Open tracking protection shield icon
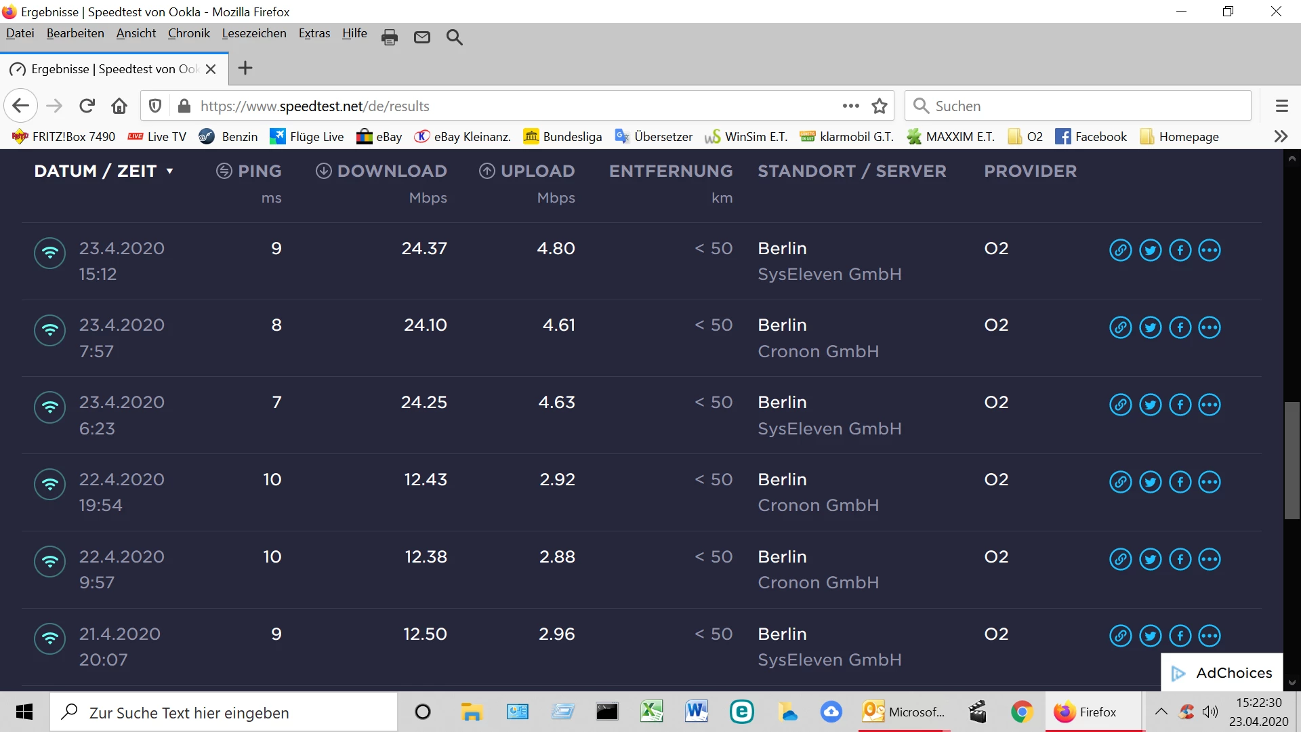This screenshot has height=732, width=1301. (x=155, y=106)
